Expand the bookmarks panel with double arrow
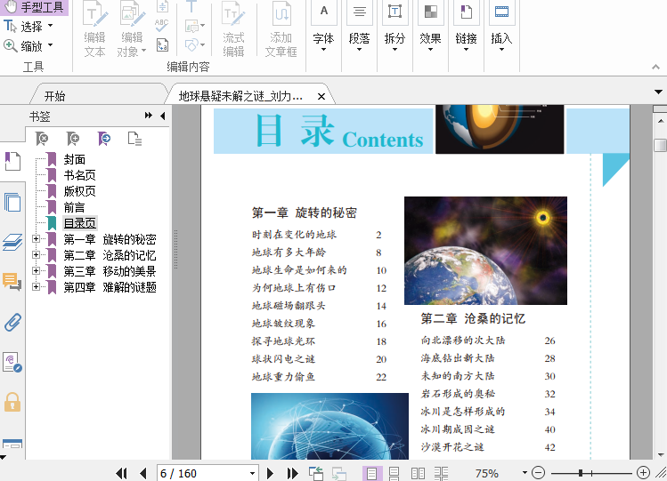 tap(148, 116)
